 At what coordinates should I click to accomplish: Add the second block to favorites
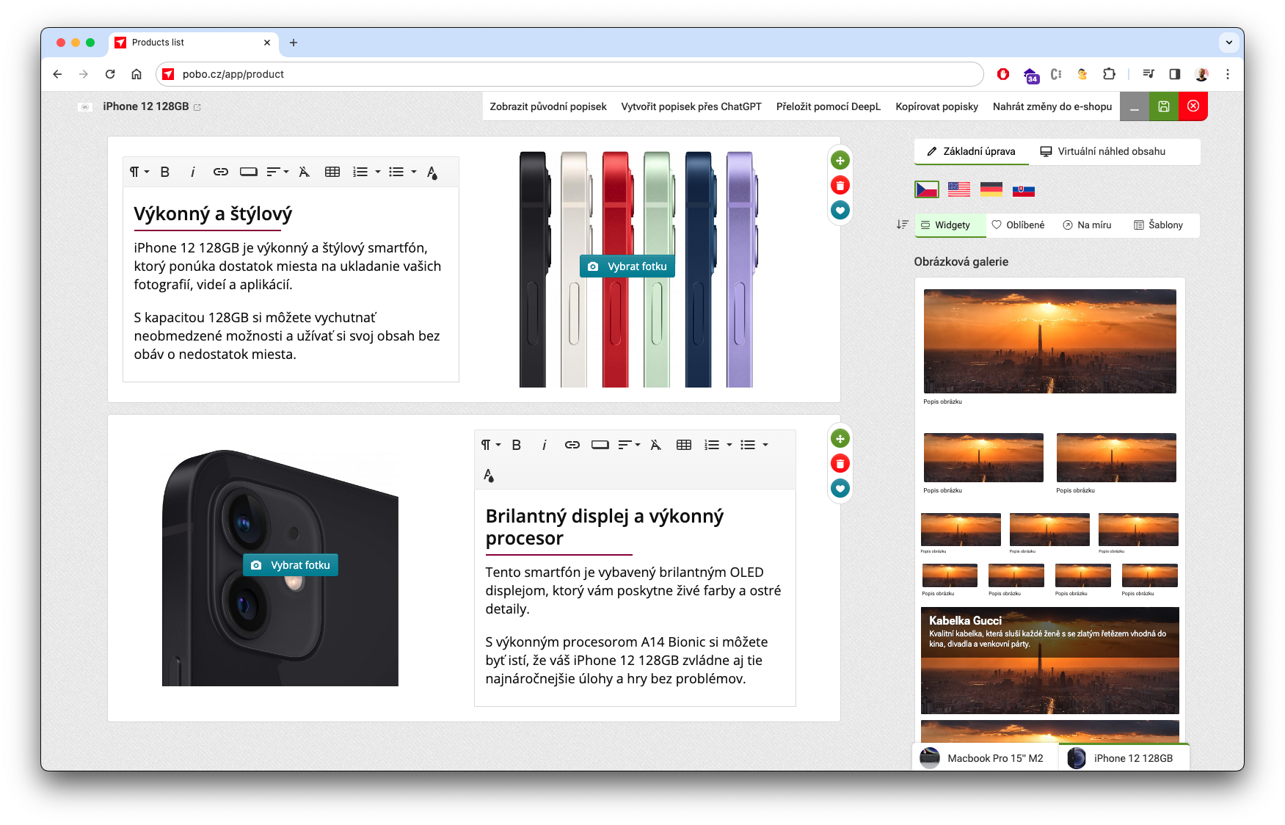[x=840, y=489]
